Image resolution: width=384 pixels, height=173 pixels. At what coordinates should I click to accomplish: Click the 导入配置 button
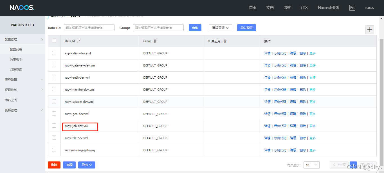click(246, 28)
